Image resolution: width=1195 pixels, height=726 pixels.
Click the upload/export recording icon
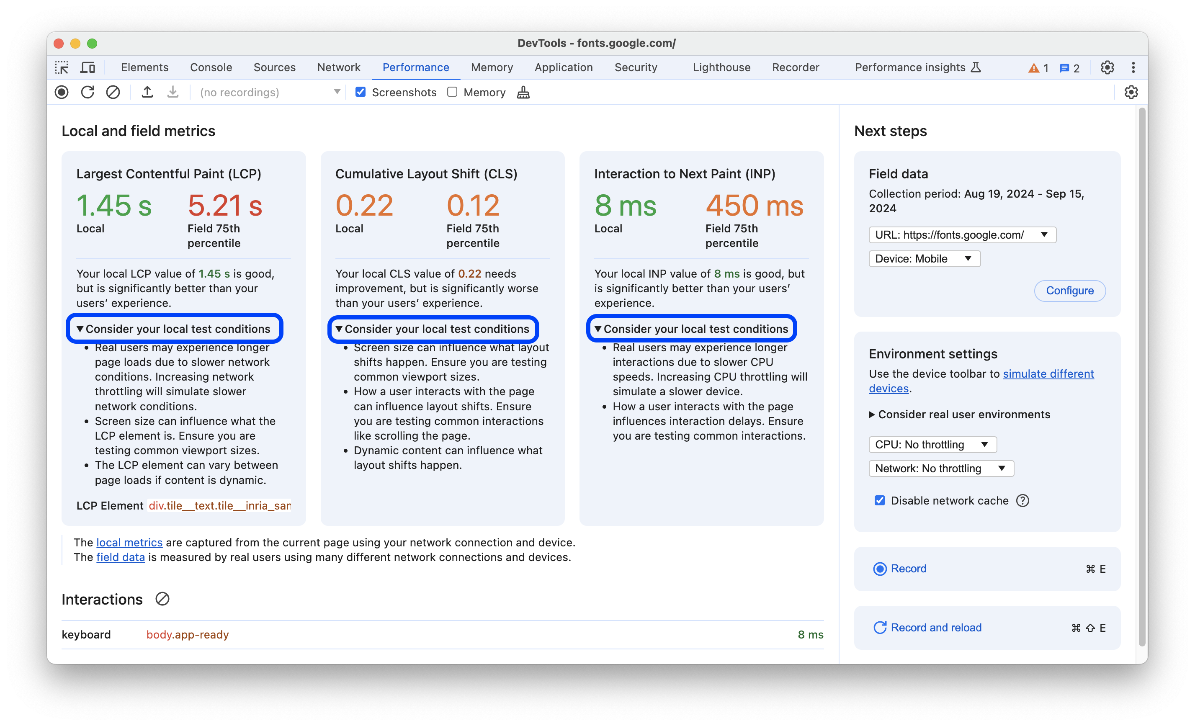[x=147, y=92]
